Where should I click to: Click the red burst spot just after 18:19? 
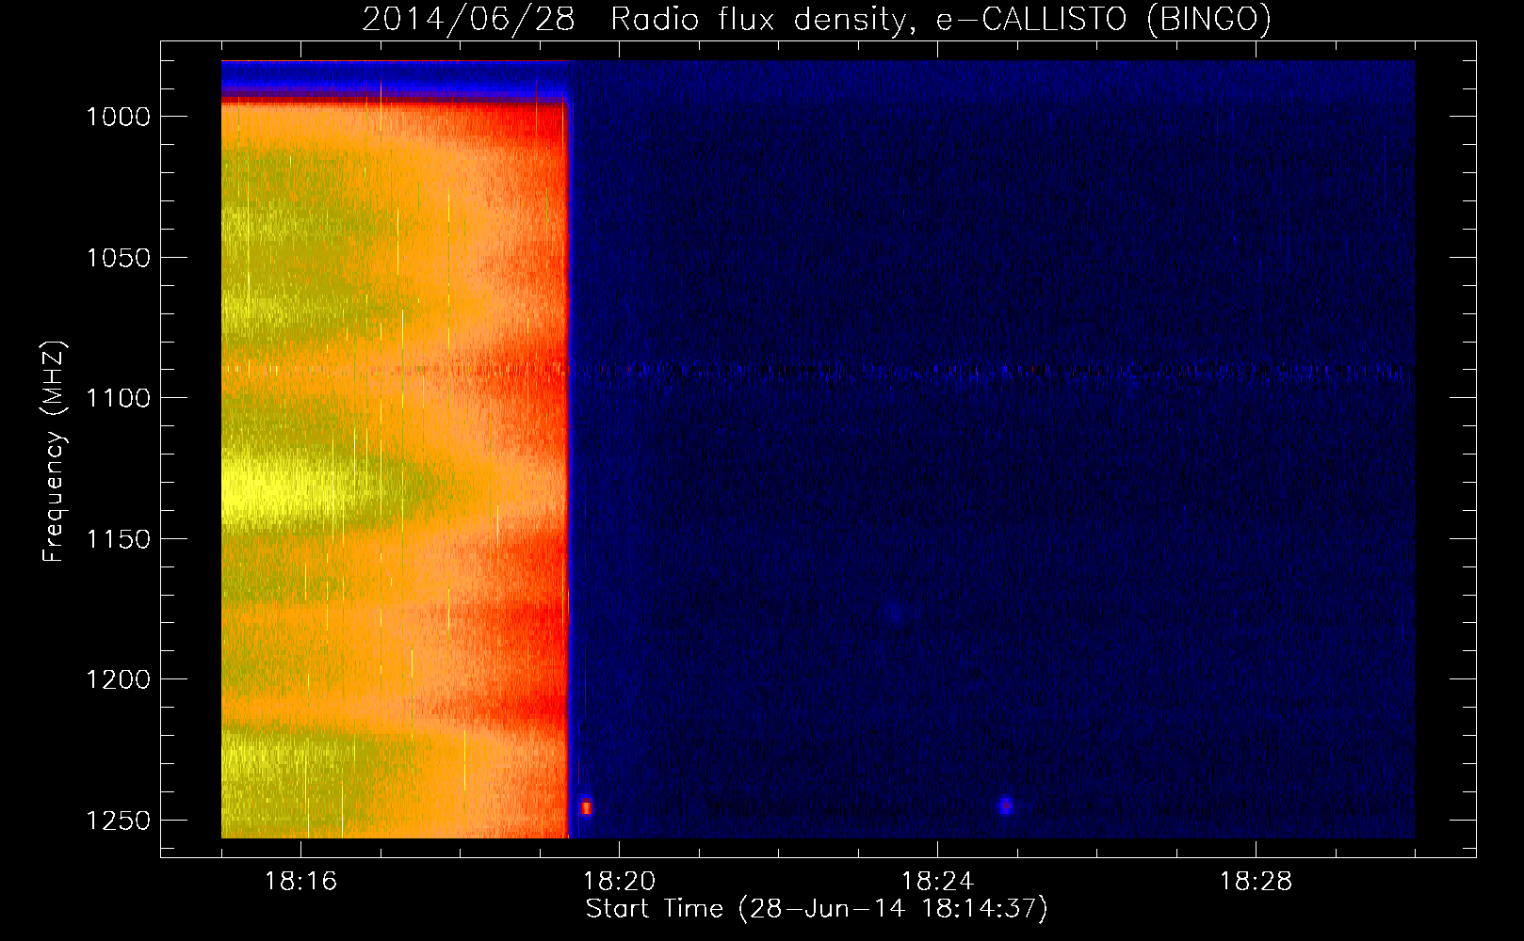click(x=587, y=806)
